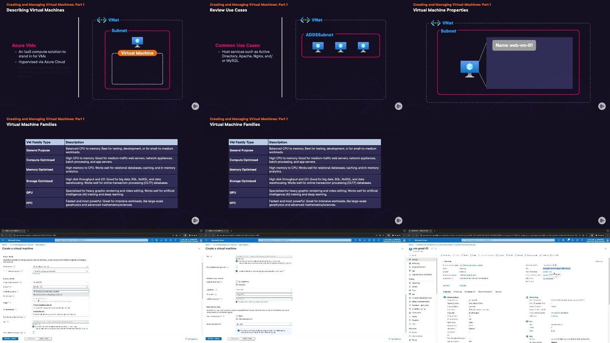Play the Virtual Machine Properties slide clip
The image size is (610, 343).
coord(602,106)
